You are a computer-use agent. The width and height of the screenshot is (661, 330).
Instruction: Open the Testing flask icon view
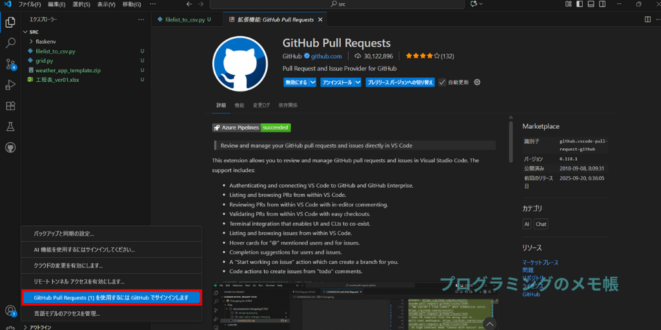click(x=10, y=126)
